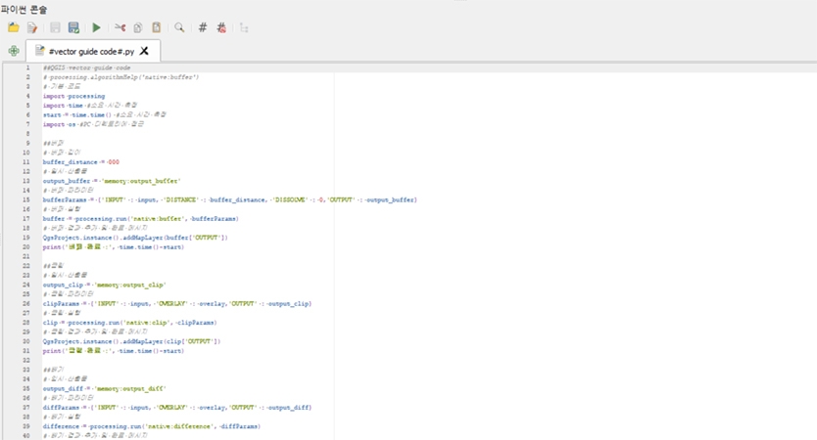Cut selection with the scissors icon
The height and width of the screenshot is (440, 817).
coord(120,27)
